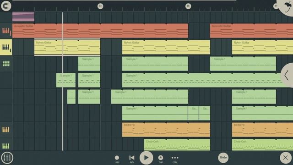Close the editor with the X button
293x165 pixels.
[x=286, y=158]
